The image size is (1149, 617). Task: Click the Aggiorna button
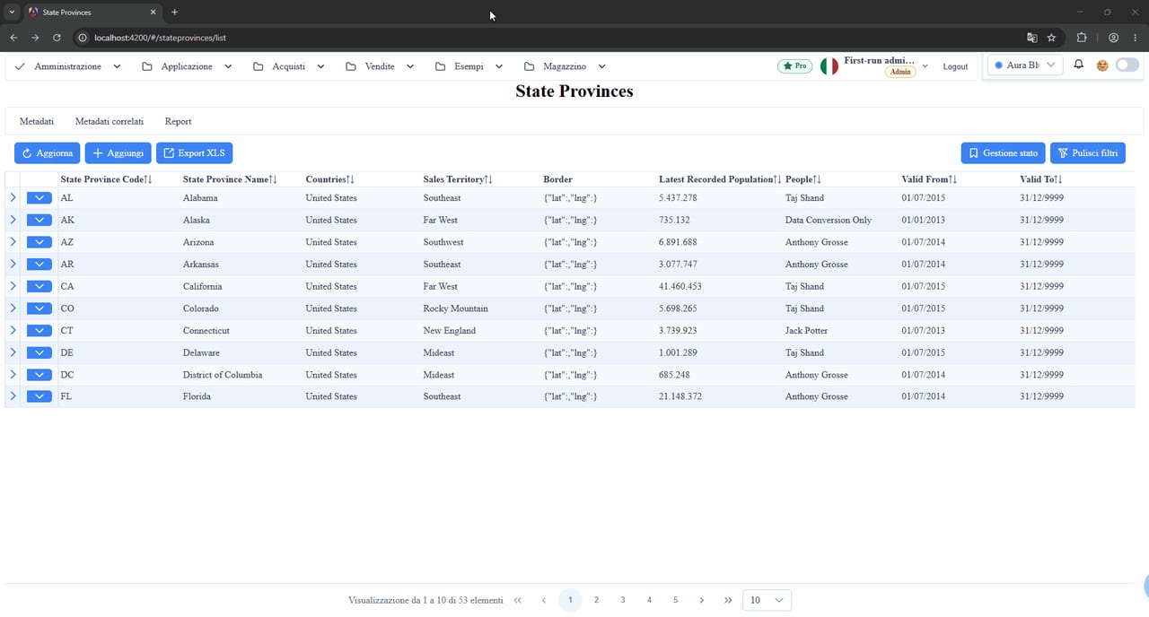point(47,153)
